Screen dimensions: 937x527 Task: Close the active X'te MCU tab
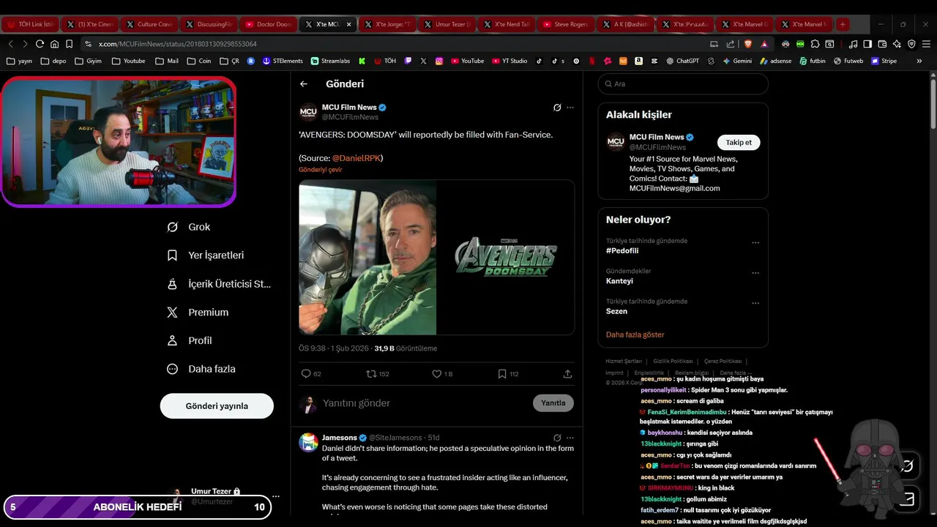(x=348, y=24)
